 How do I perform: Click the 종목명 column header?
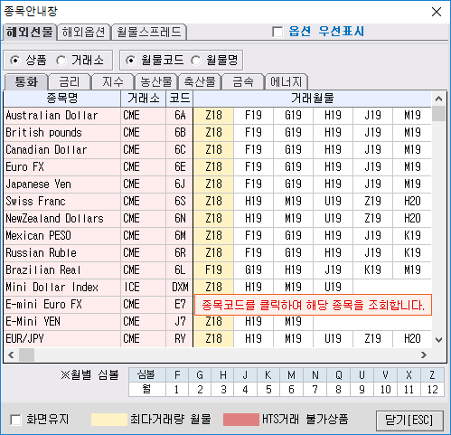tap(62, 99)
